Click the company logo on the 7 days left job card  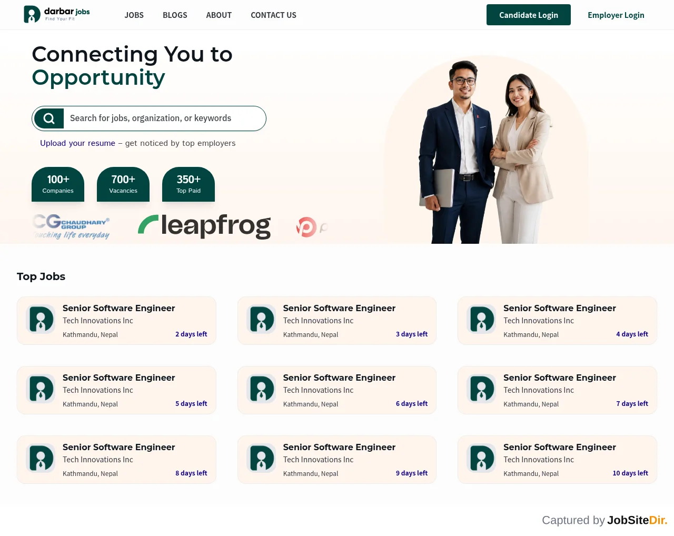click(482, 389)
